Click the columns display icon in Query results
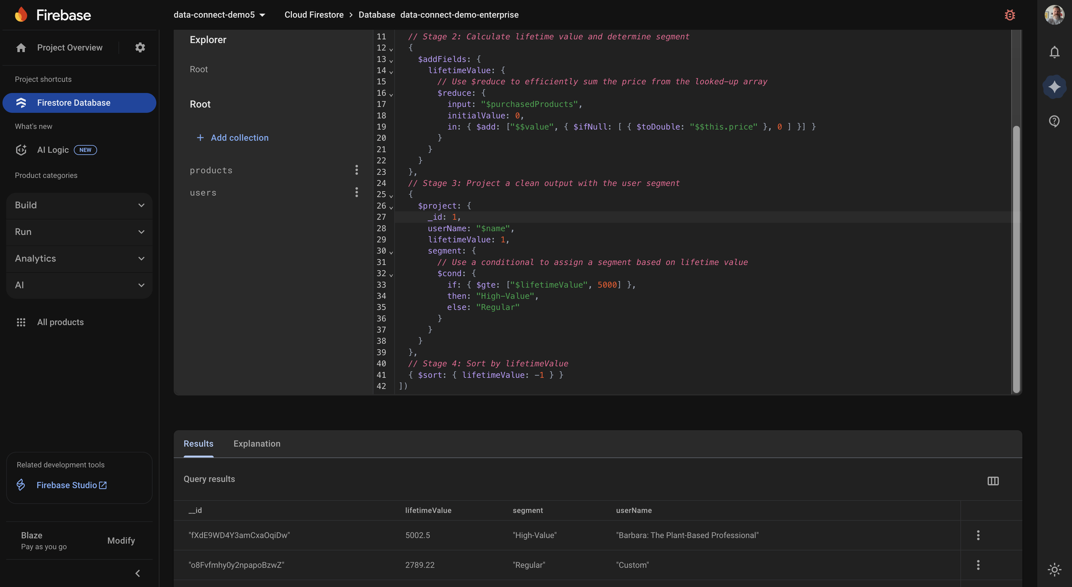 tap(993, 481)
